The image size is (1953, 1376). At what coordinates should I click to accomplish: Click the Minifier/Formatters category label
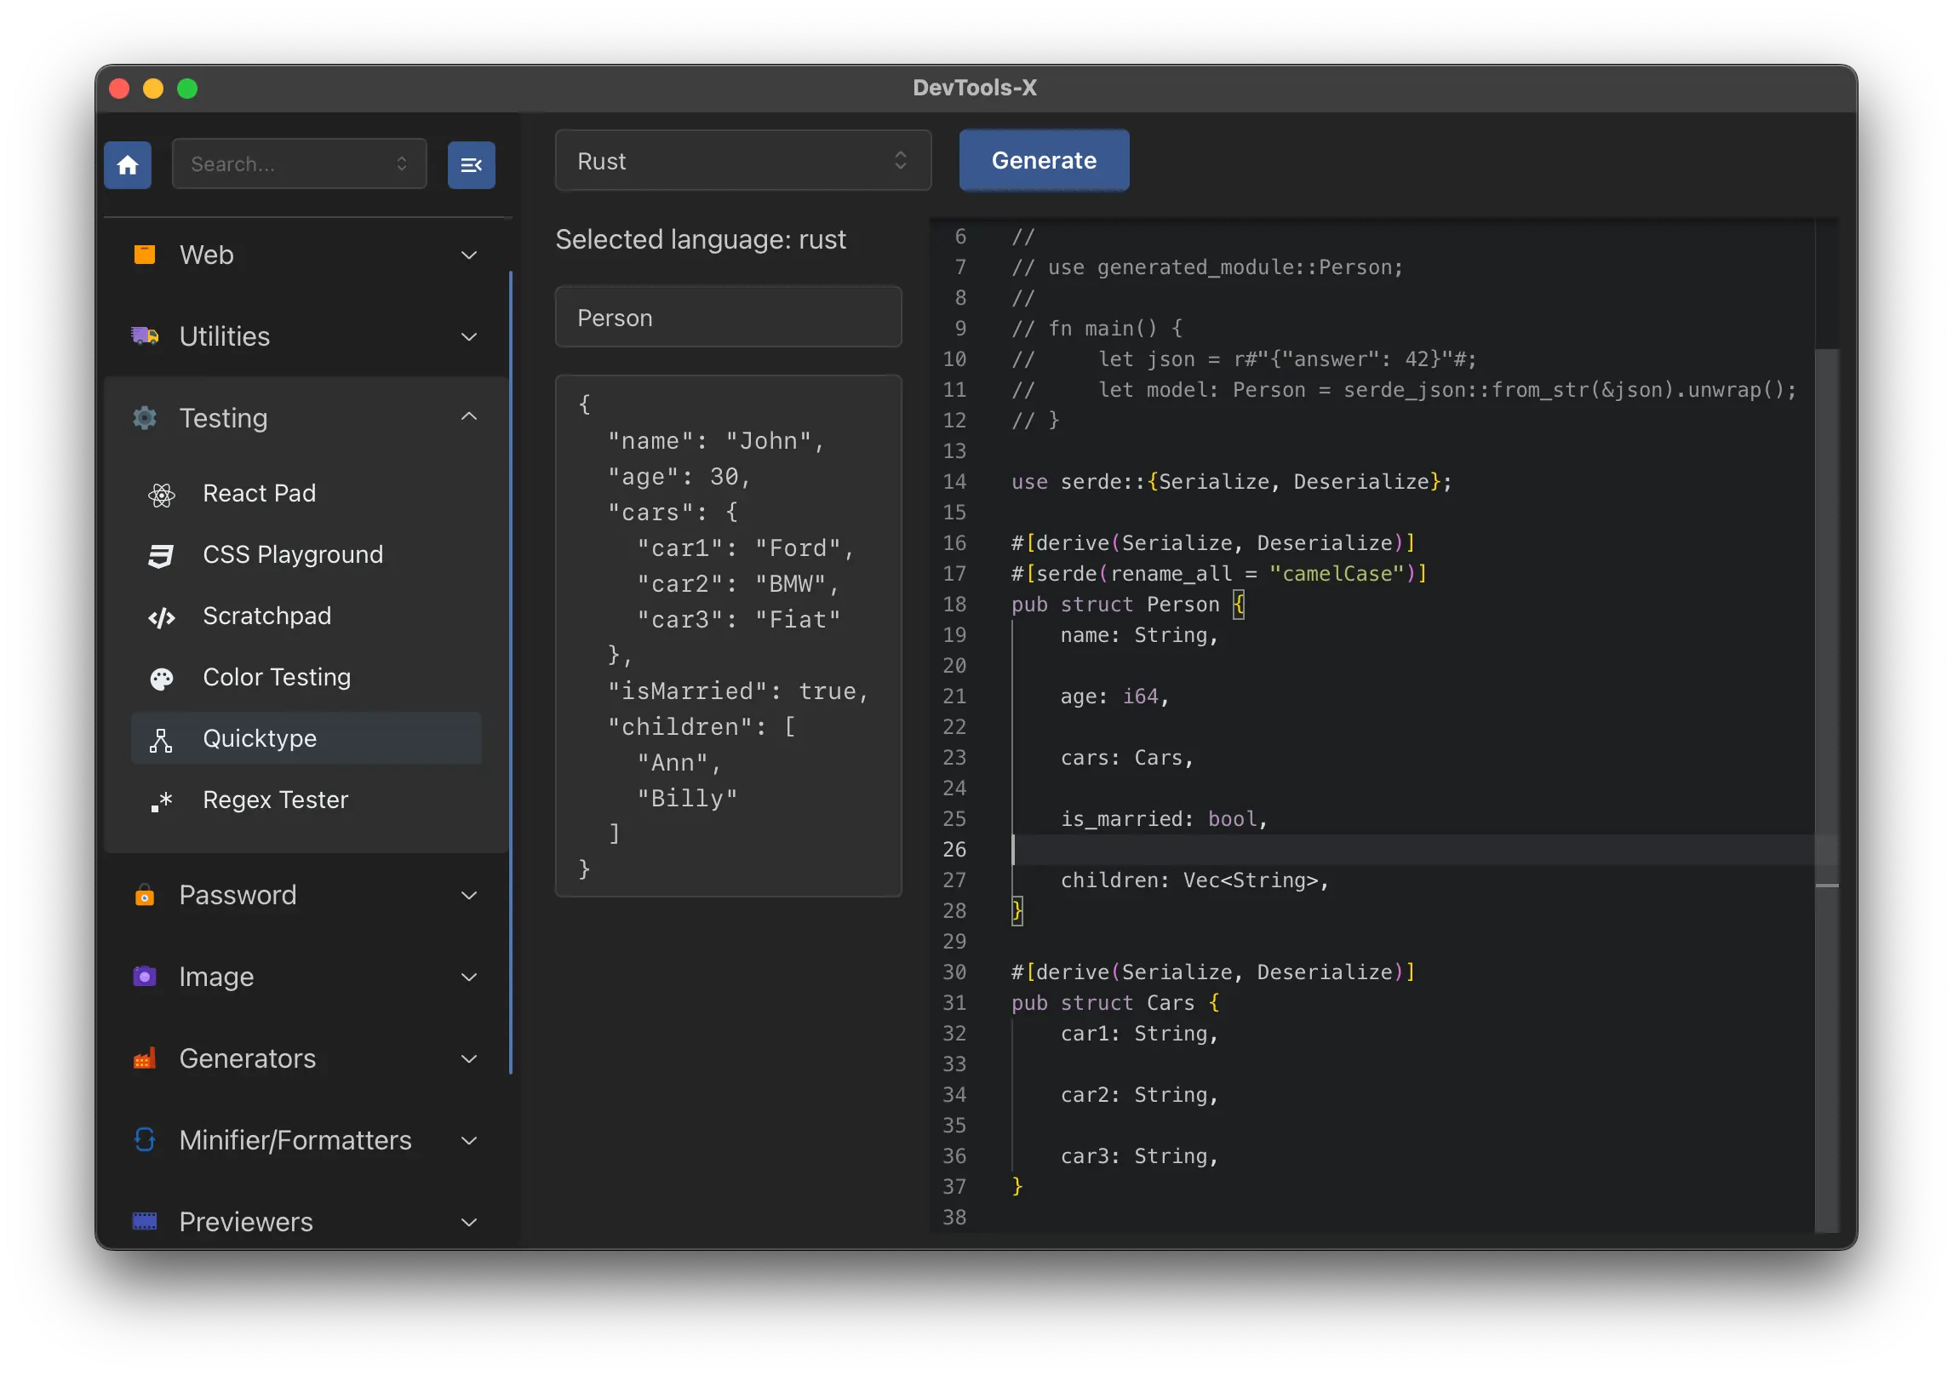(295, 1140)
